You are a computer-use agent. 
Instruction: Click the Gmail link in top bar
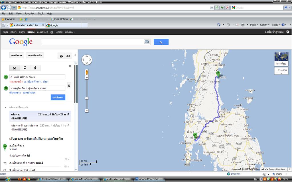click(59, 32)
